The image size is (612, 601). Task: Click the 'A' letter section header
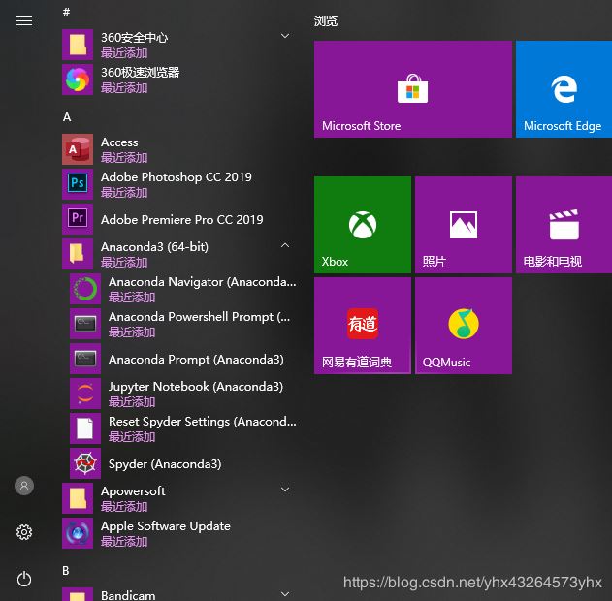(x=67, y=117)
